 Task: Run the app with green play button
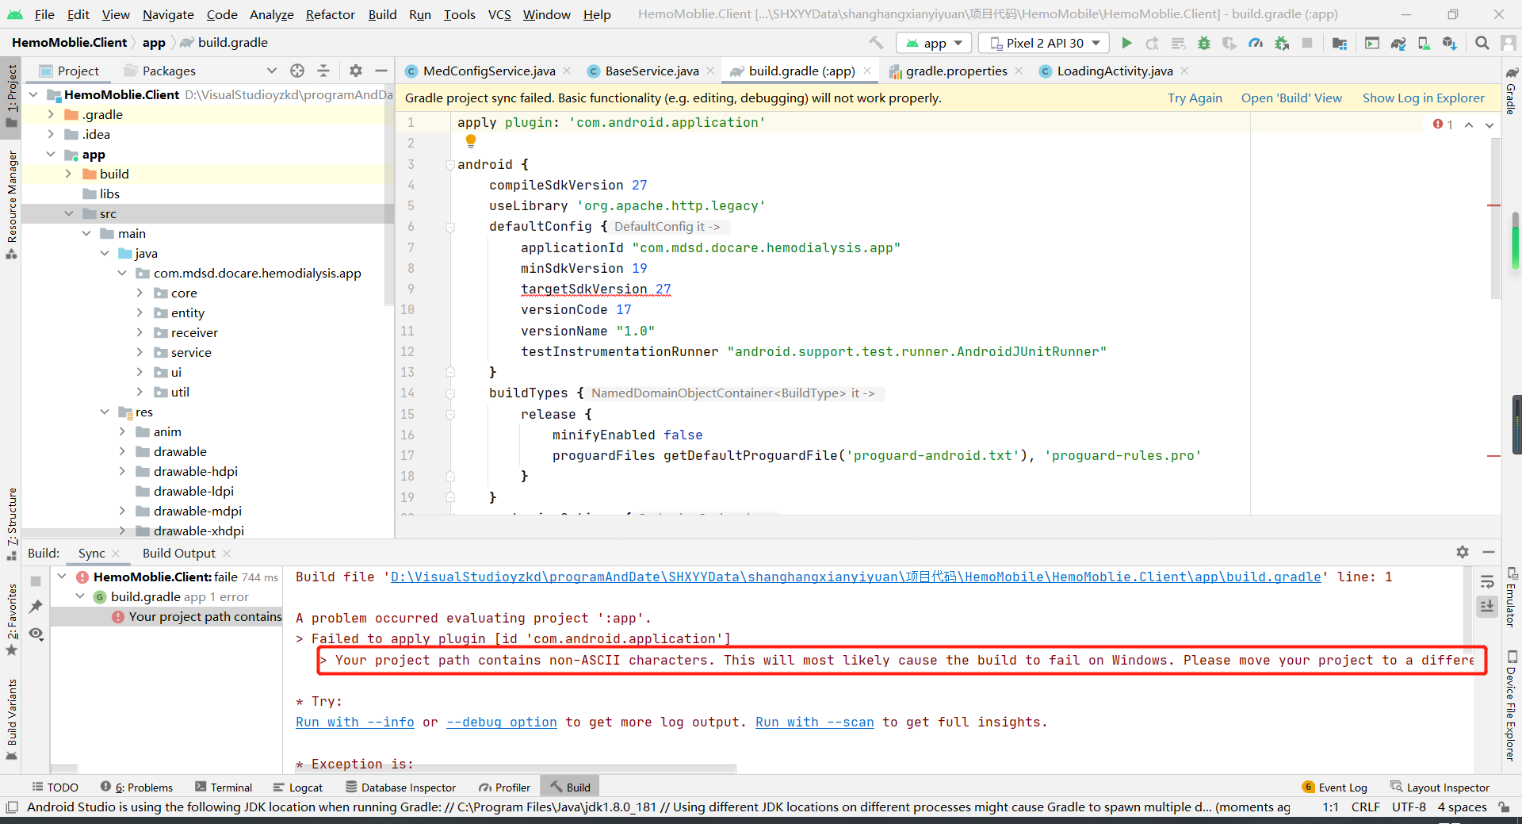pos(1126,43)
